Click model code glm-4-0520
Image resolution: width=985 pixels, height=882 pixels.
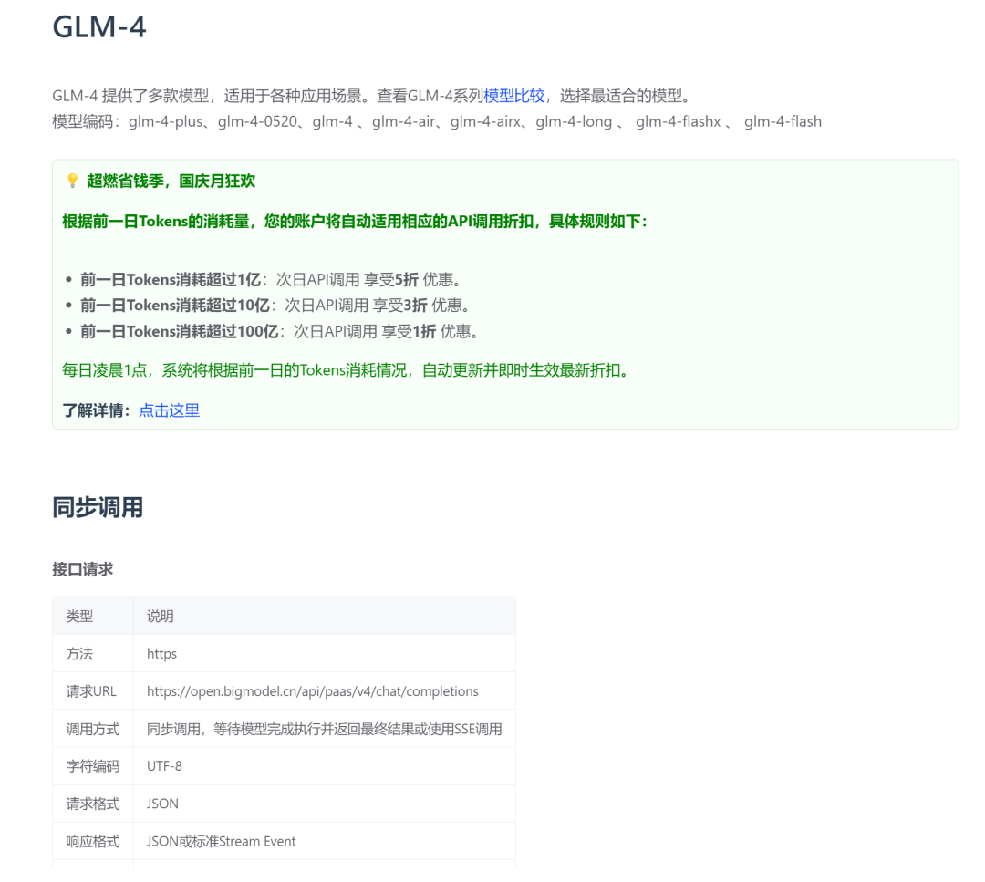pyautogui.click(x=257, y=122)
